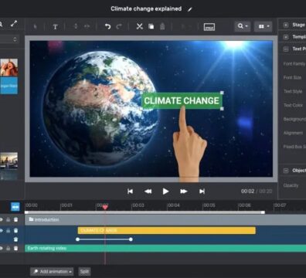Play the video preview
306x278 pixels.
pyautogui.click(x=165, y=192)
